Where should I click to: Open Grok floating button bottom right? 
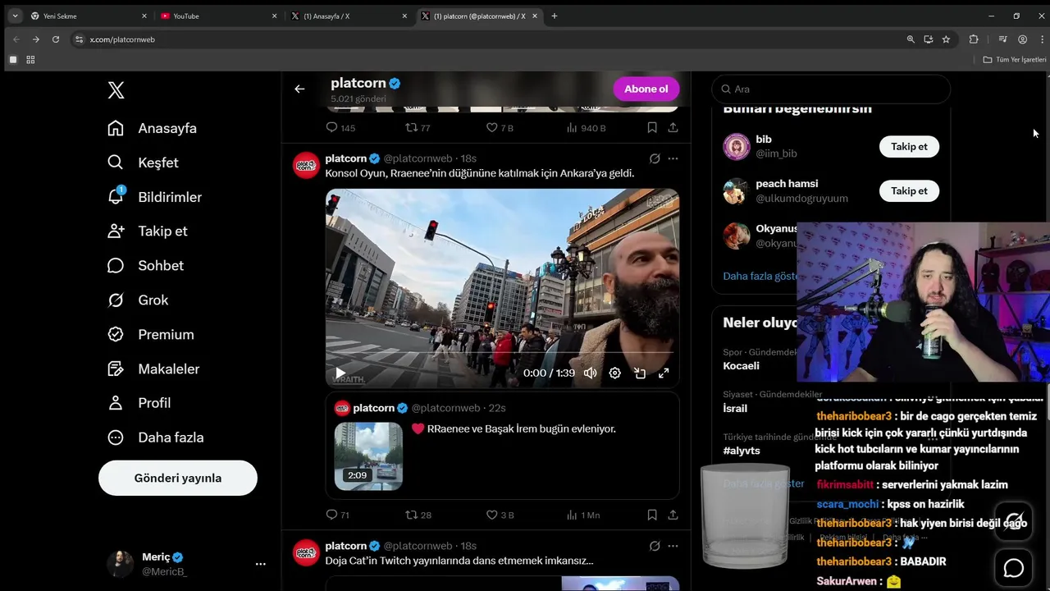click(x=1014, y=521)
